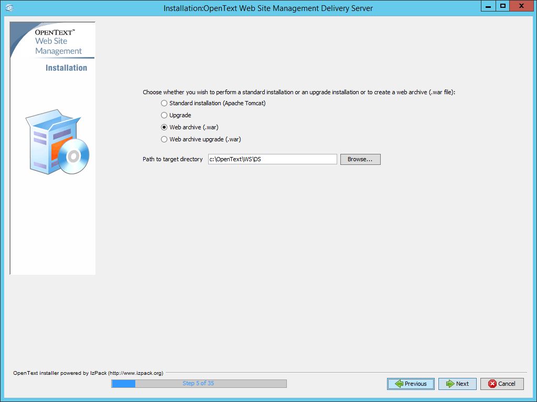Click the installer app icon in title bar
This screenshot has height=402, width=537.
click(x=9, y=7)
